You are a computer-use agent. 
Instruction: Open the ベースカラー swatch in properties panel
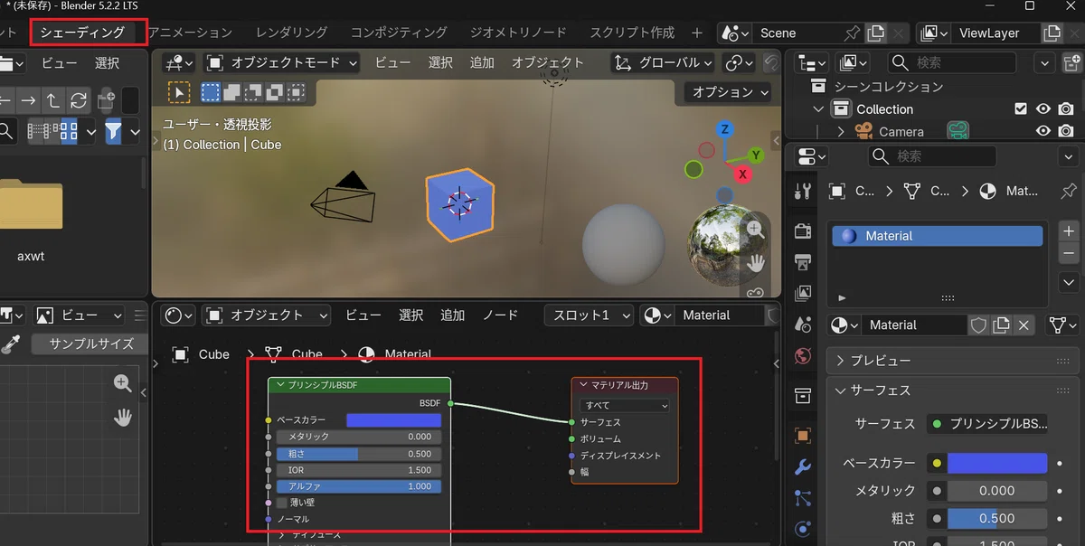point(997,464)
